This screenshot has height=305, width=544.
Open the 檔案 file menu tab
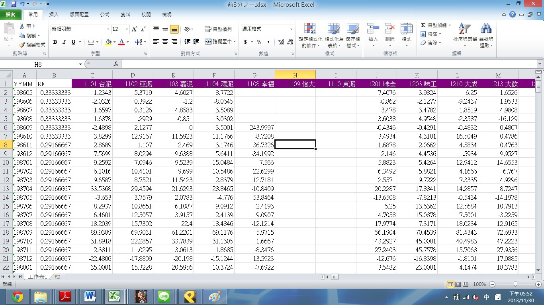pos(11,15)
